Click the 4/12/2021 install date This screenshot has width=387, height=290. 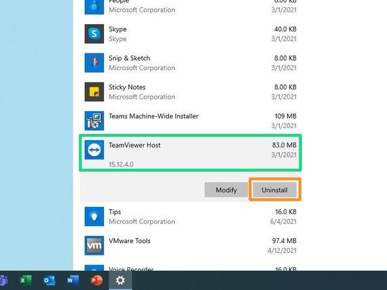[x=282, y=251]
